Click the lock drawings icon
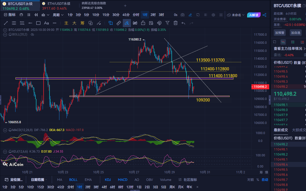This screenshot has height=191, width=306. [143, 23]
